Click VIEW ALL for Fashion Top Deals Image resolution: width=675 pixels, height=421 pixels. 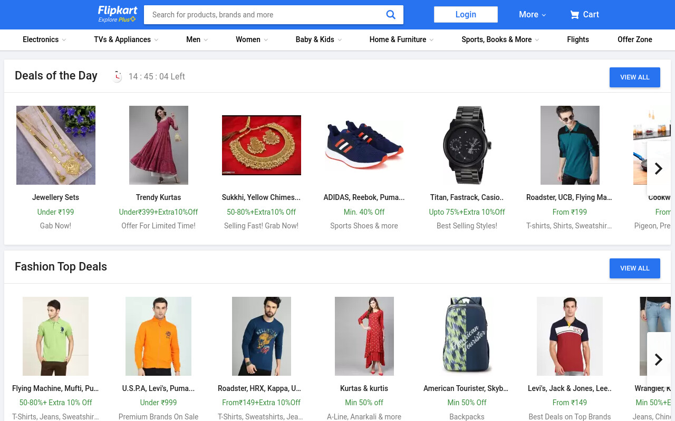pos(635,268)
